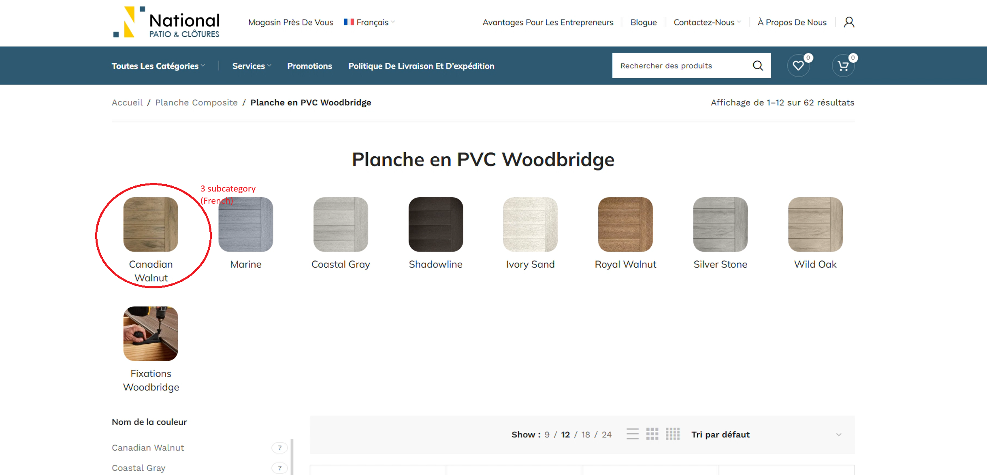987x475 pixels.
Task: Show 24 products per page
Action: [x=606, y=435]
